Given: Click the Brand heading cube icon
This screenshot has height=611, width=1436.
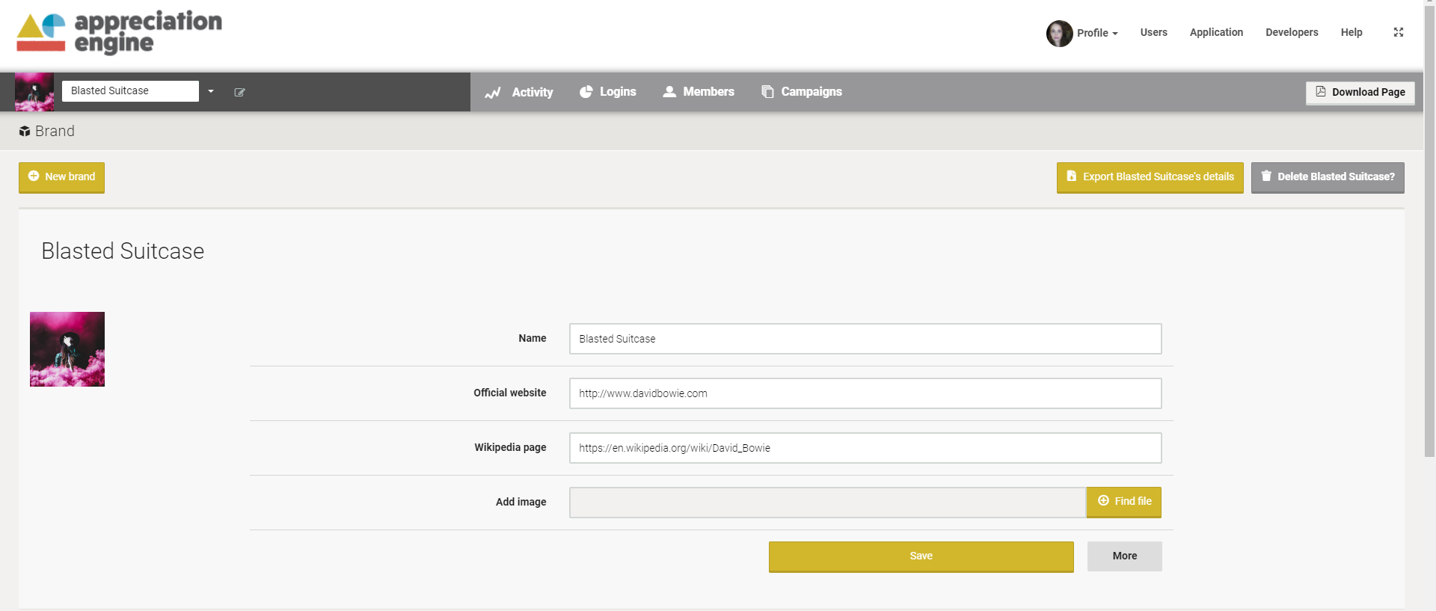Looking at the screenshot, I should pos(25,132).
